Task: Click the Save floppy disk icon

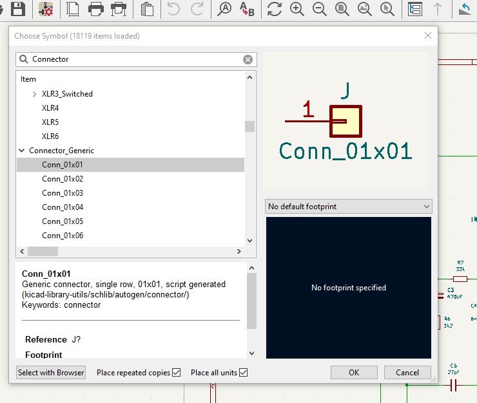Action: coord(18,9)
